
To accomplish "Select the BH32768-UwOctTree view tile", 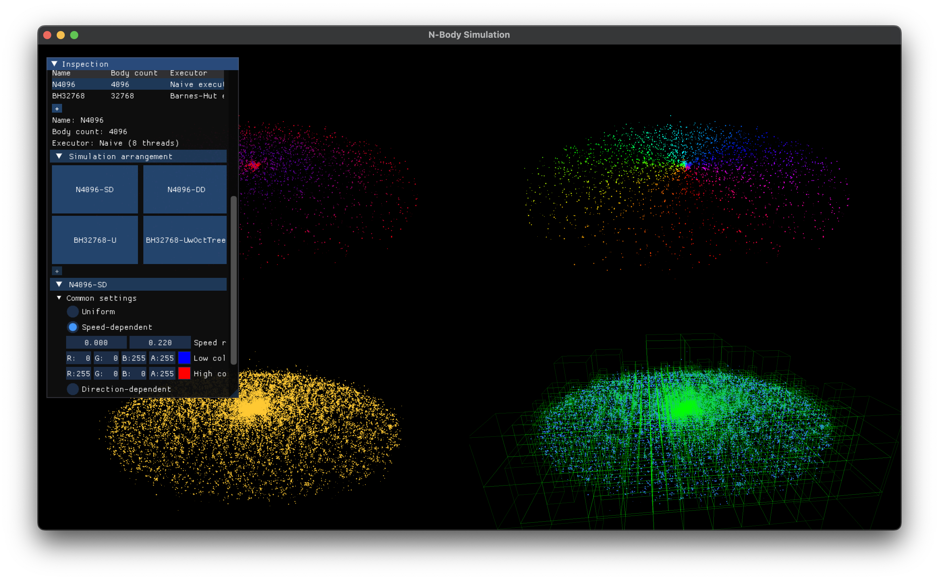I will 185,240.
